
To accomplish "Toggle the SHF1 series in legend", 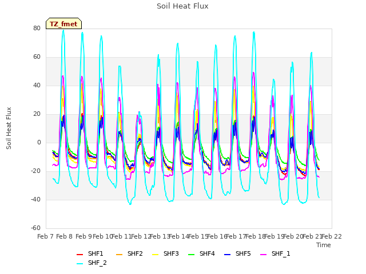I will 90,253.
